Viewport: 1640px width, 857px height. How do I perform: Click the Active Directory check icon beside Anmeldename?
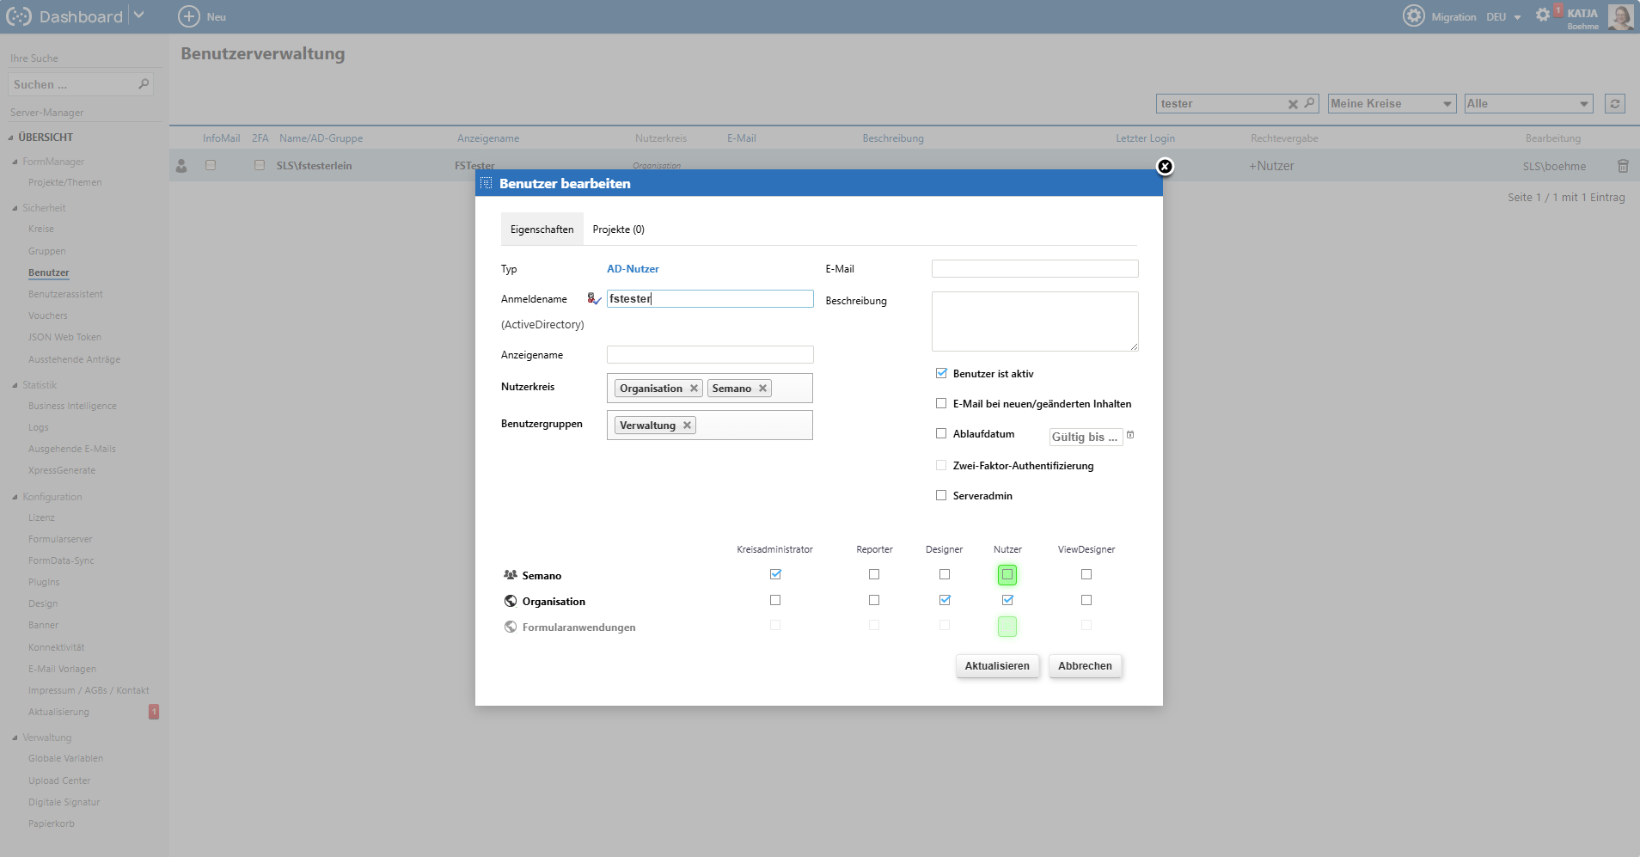click(x=594, y=298)
